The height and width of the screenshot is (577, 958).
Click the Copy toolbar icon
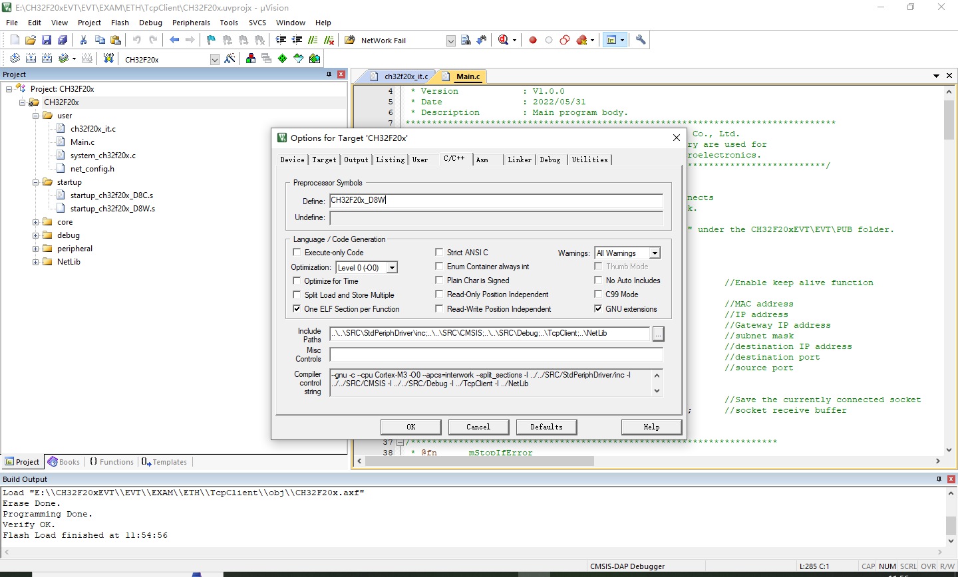(100, 40)
